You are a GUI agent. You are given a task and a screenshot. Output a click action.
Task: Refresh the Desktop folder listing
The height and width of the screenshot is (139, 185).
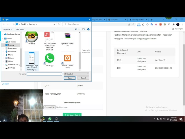[59, 24]
